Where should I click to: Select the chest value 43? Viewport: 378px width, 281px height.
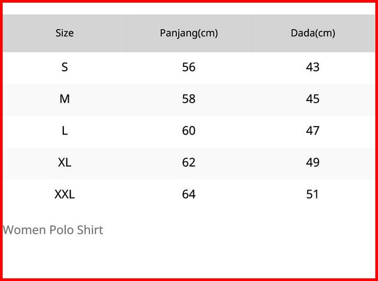click(313, 67)
